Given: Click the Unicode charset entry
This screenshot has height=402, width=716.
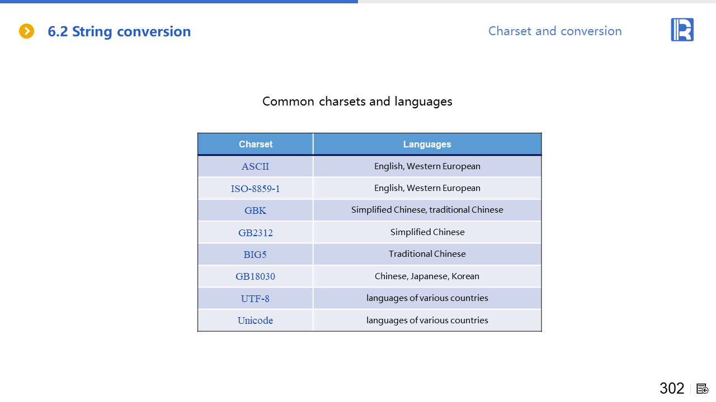Looking at the screenshot, I should click(255, 320).
